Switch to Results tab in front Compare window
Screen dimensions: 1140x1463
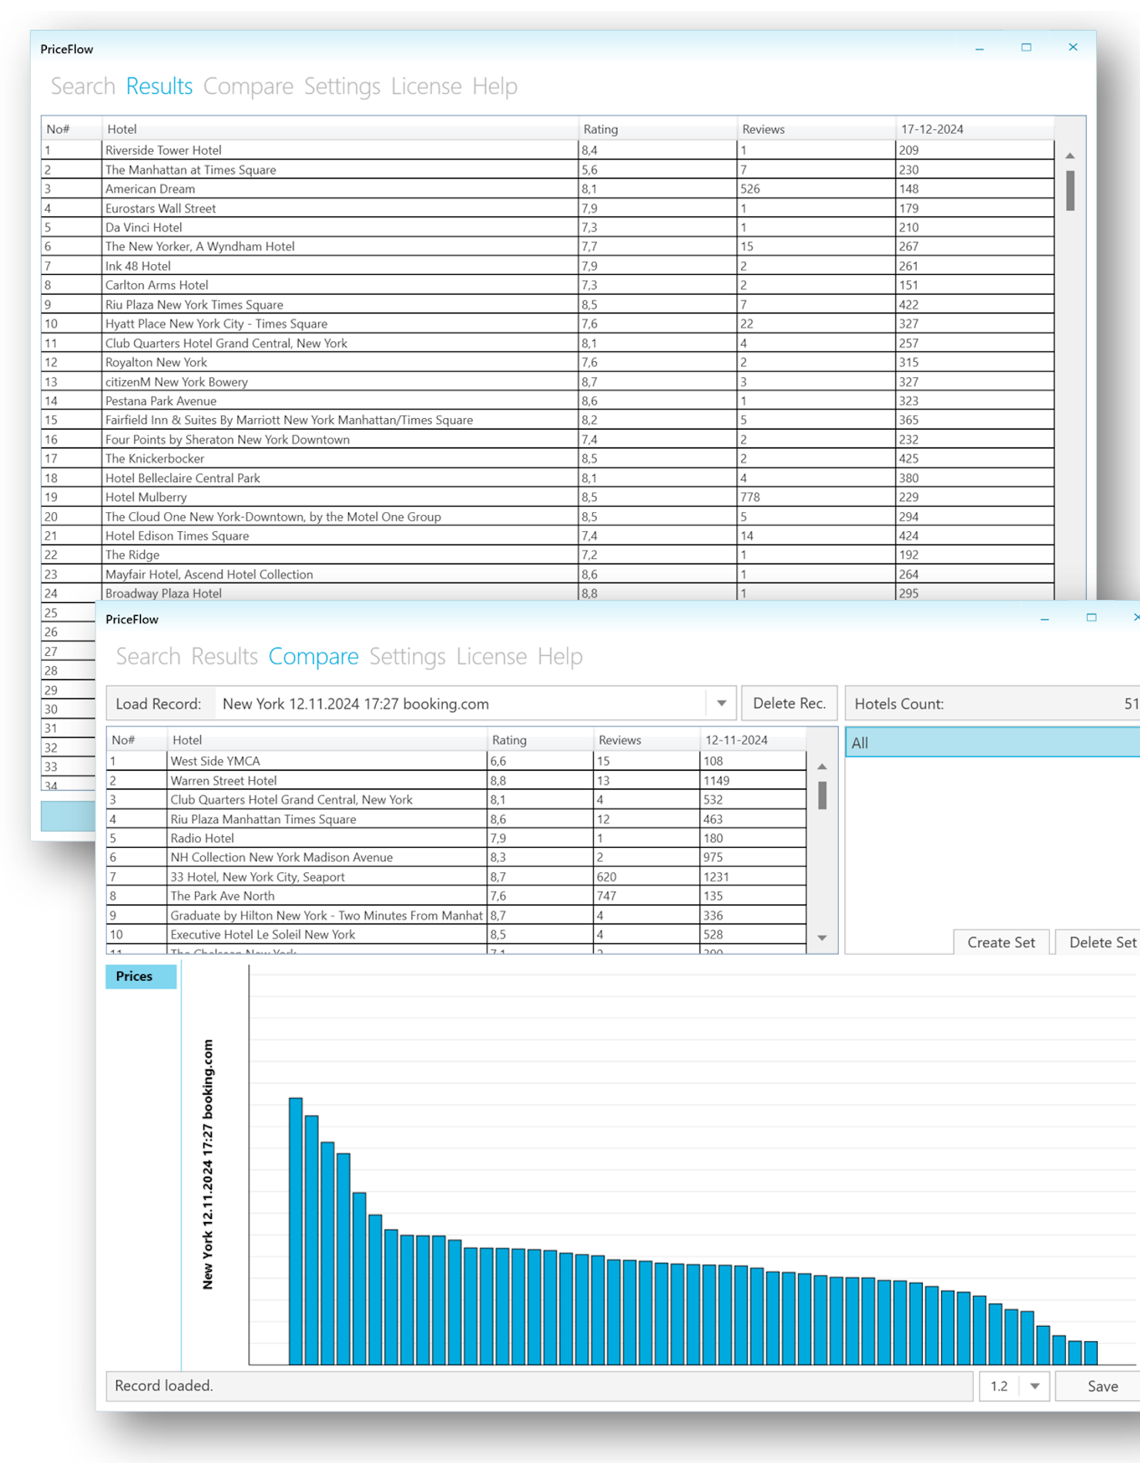224,656
